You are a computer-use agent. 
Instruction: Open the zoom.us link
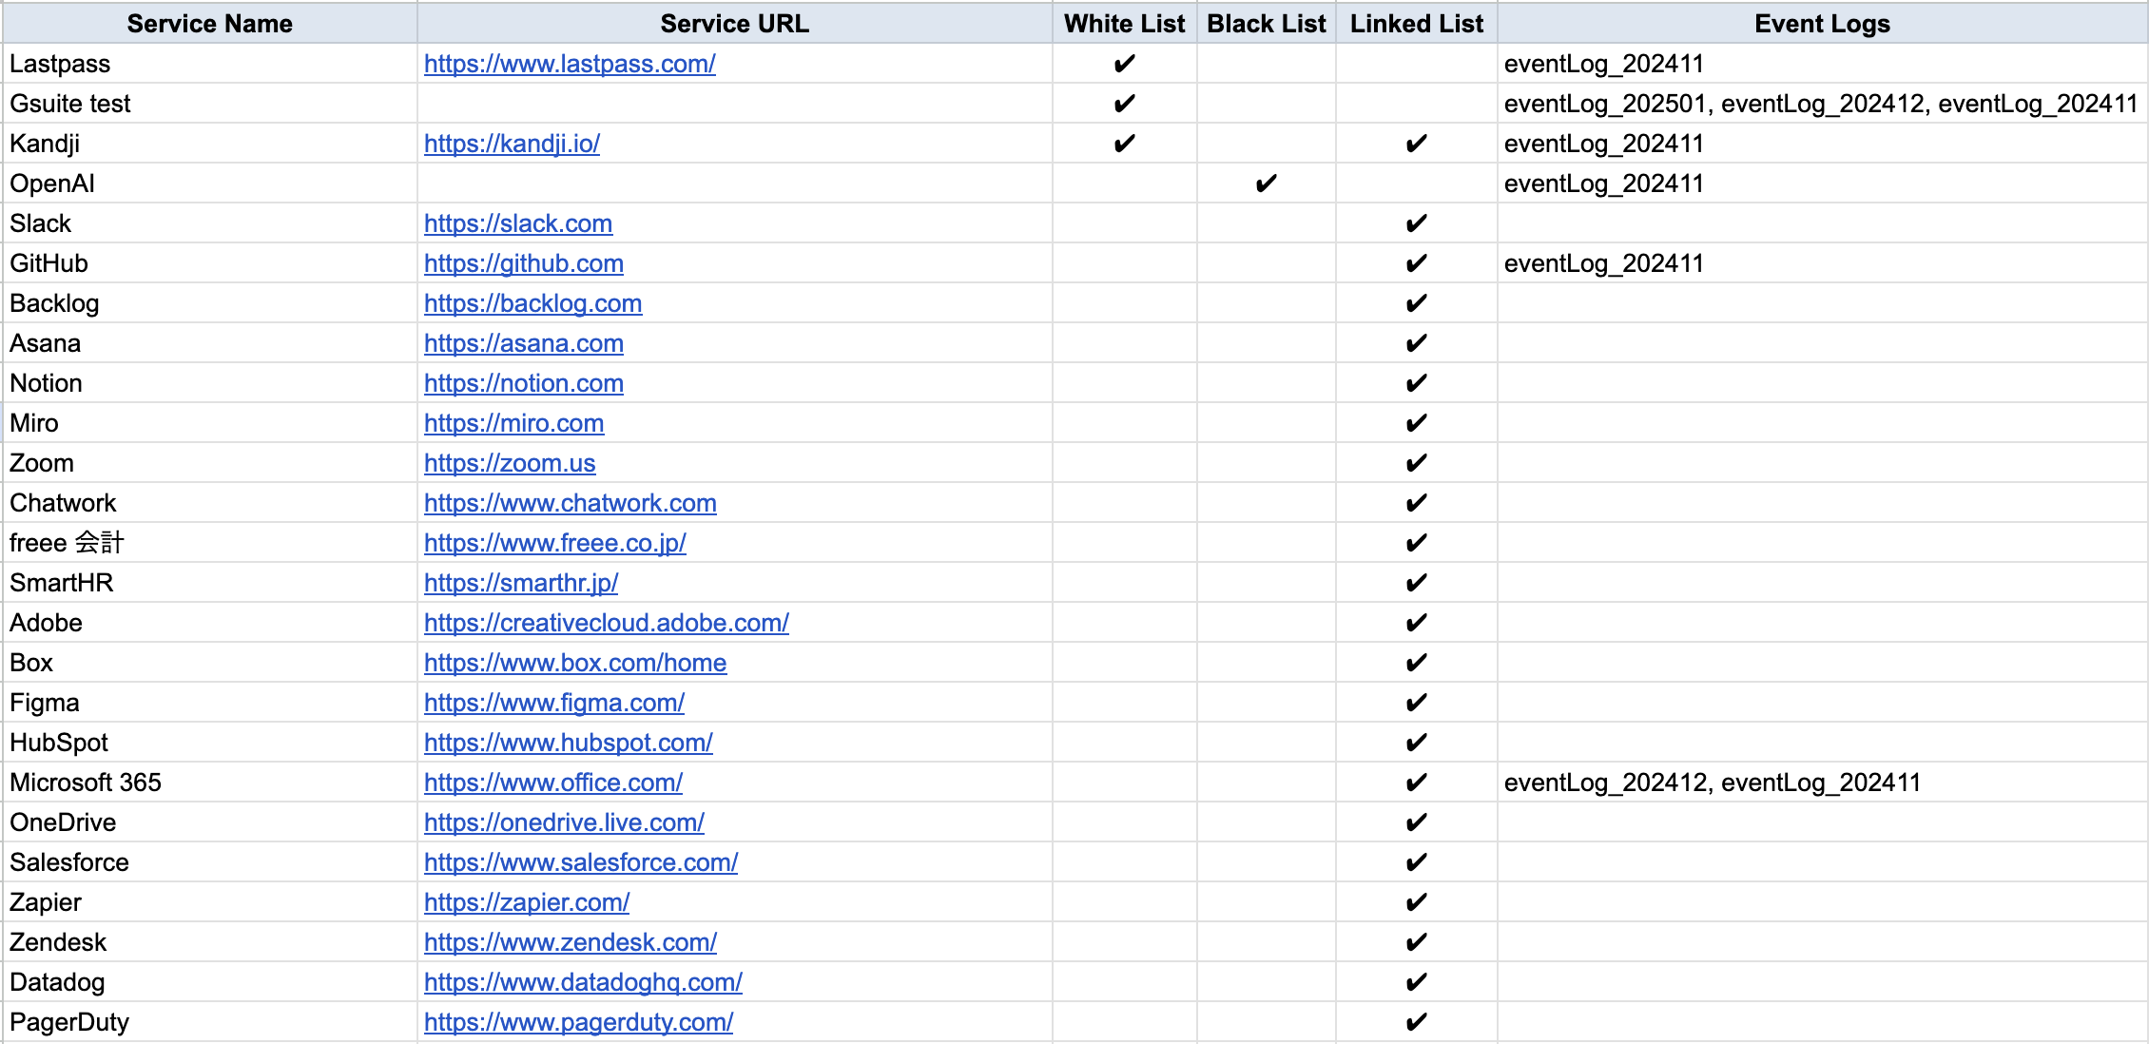[510, 463]
